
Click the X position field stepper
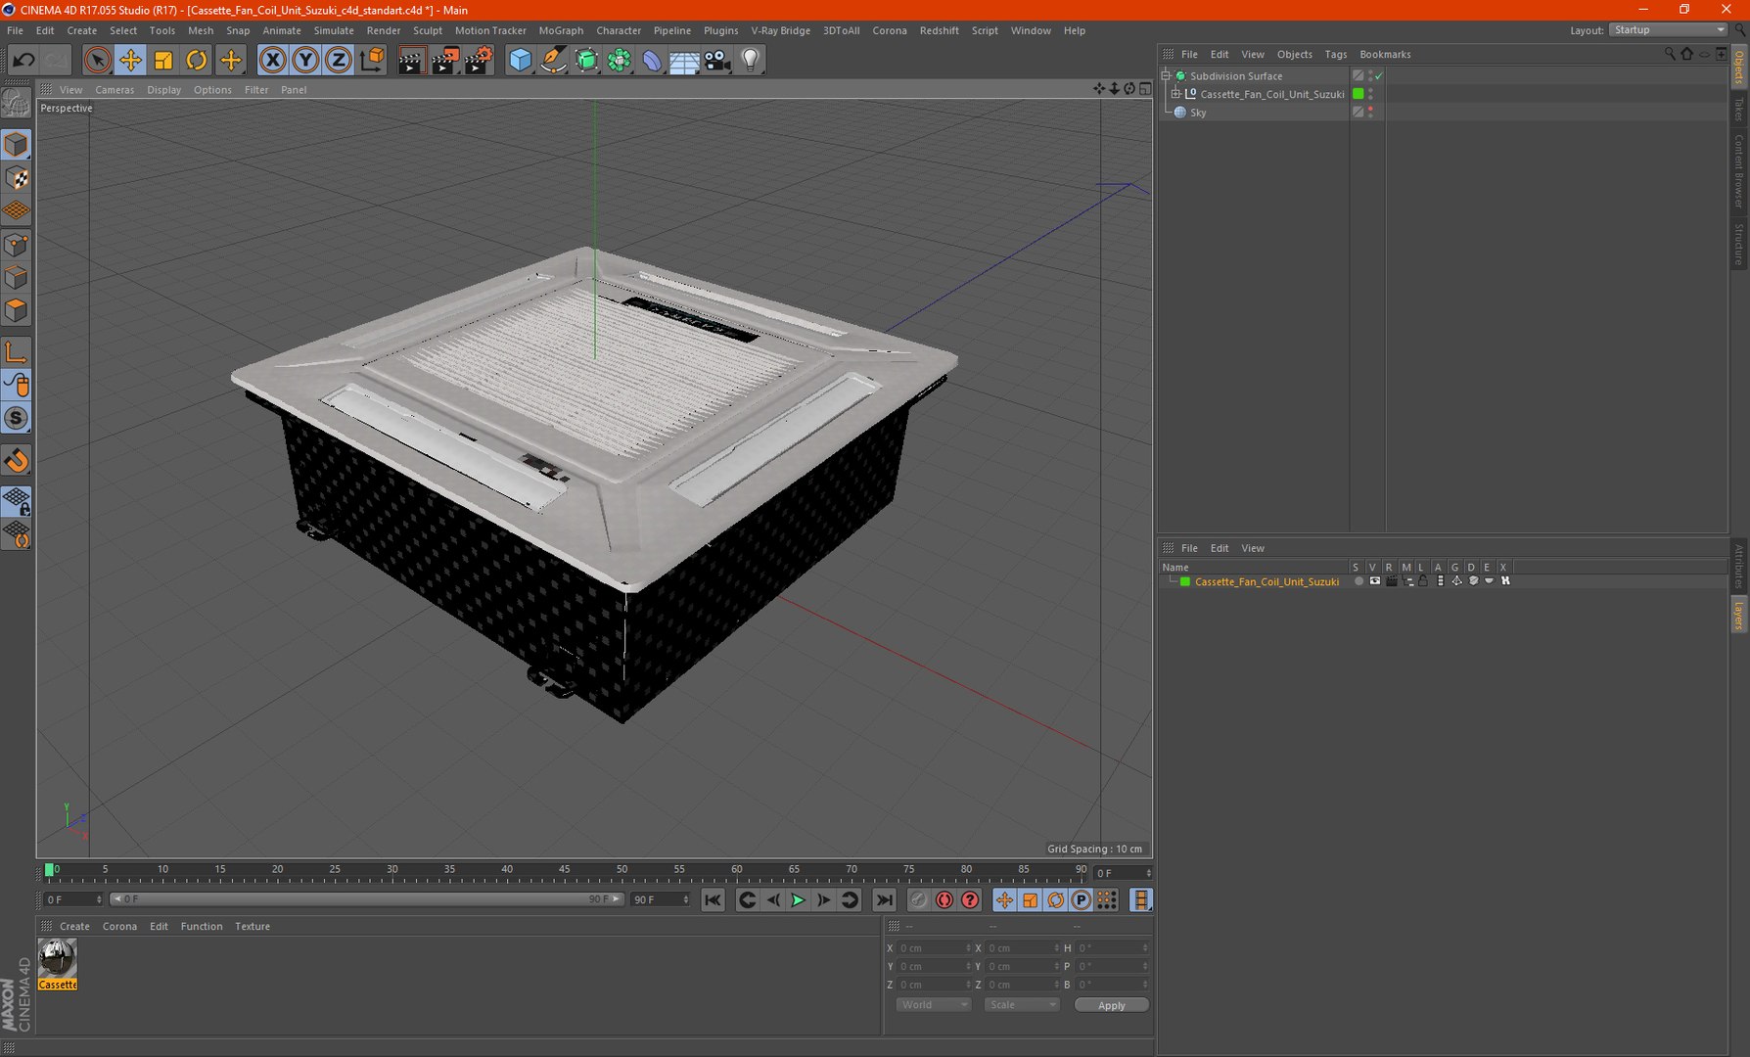pos(968,948)
